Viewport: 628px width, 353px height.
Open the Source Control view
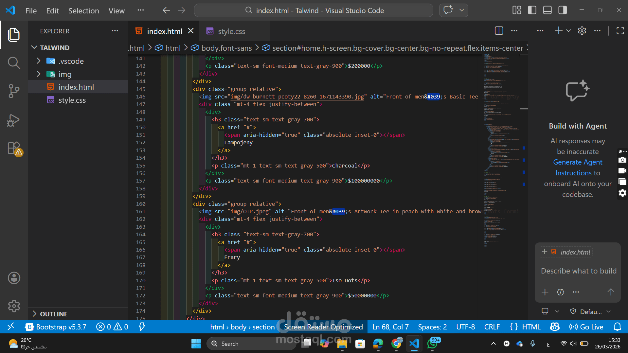coord(14,91)
